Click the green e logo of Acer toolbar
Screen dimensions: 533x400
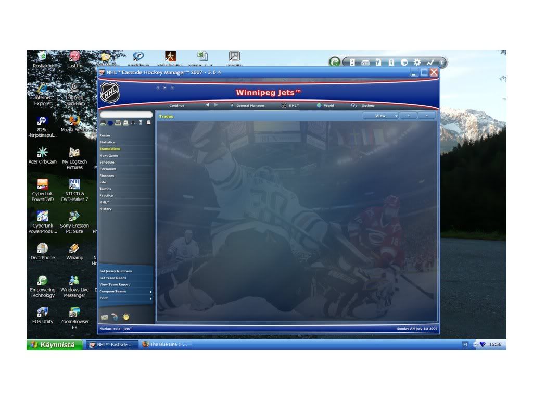[335, 61]
